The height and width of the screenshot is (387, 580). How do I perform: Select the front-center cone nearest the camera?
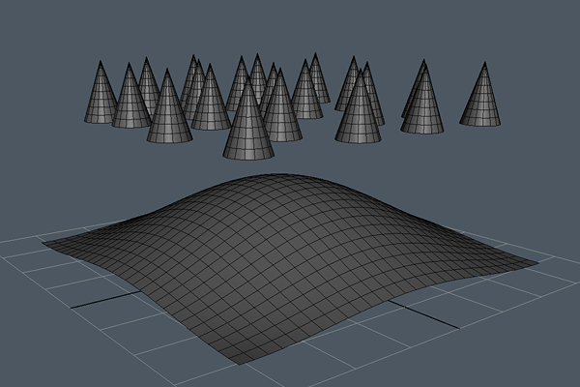tap(247, 128)
